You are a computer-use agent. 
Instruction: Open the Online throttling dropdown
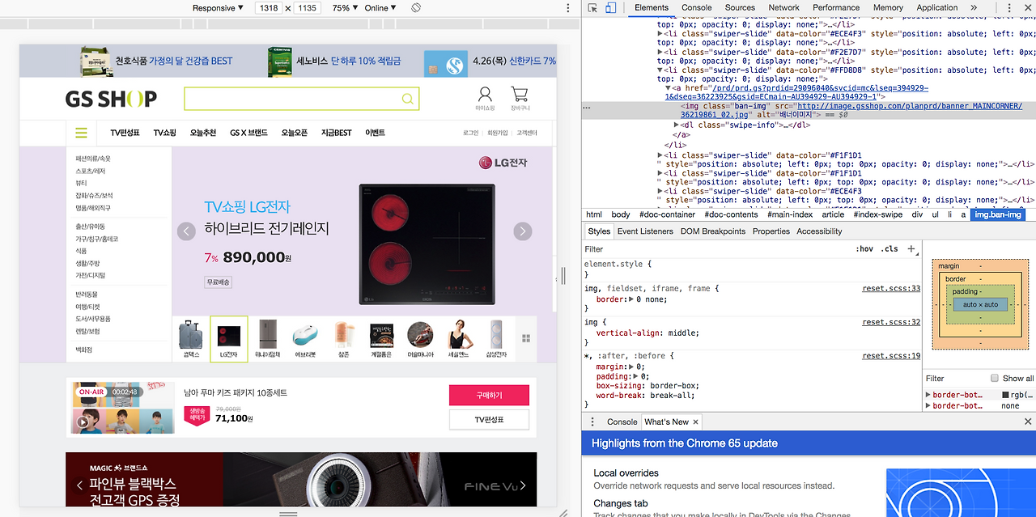[380, 8]
